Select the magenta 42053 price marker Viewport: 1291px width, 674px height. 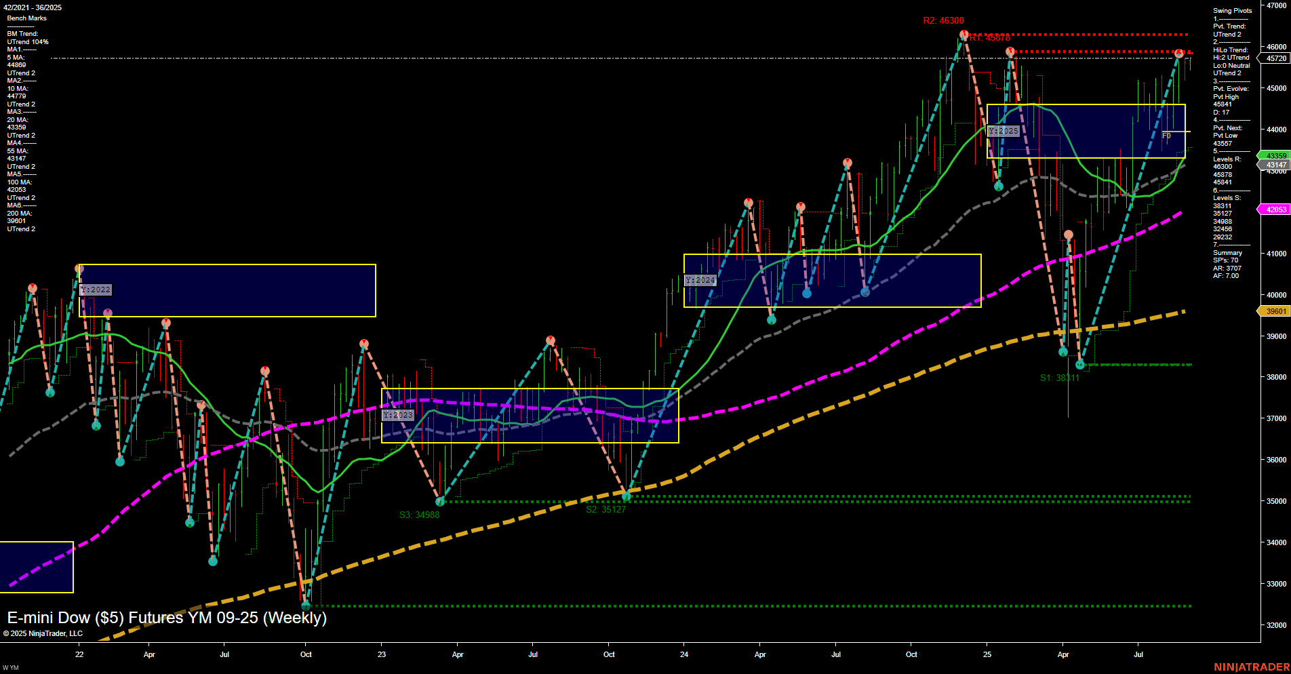tap(1275, 210)
